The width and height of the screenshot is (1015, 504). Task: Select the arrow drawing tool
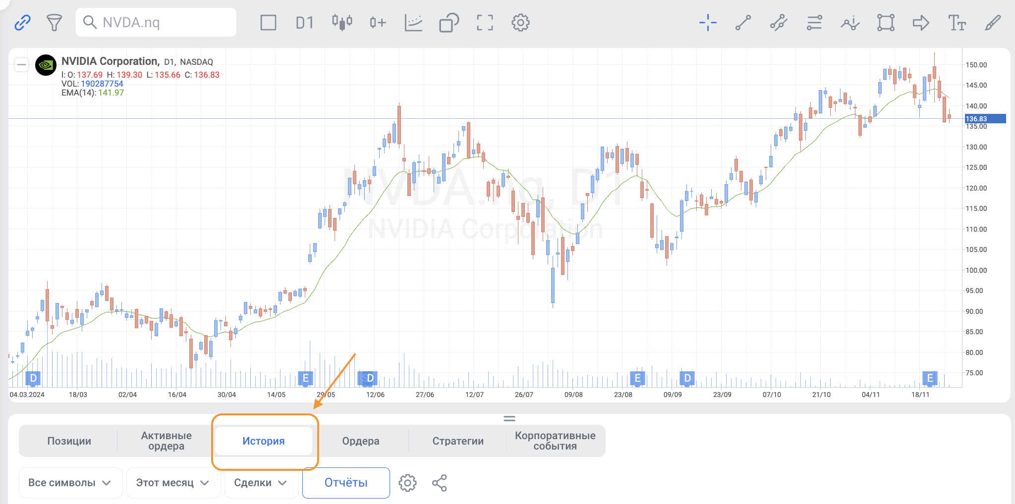point(921,23)
